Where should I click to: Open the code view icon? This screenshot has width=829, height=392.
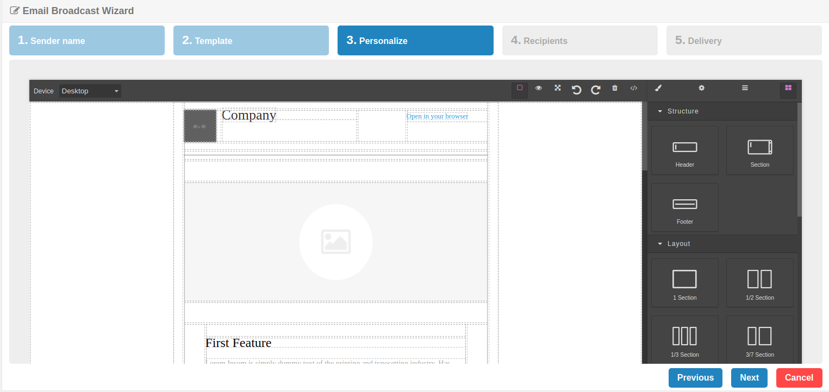coord(634,88)
